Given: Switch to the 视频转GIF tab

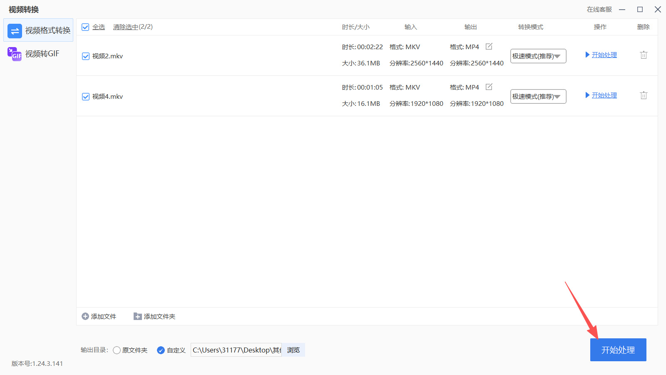Looking at the screenshot, I should (x=38, y=53).
